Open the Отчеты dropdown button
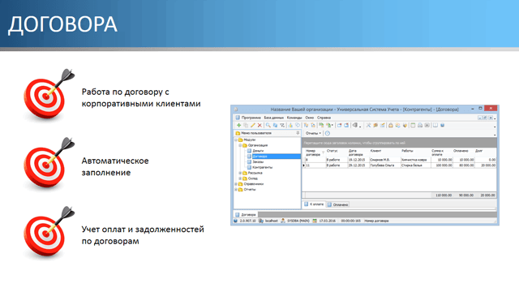 coord(313,133)
